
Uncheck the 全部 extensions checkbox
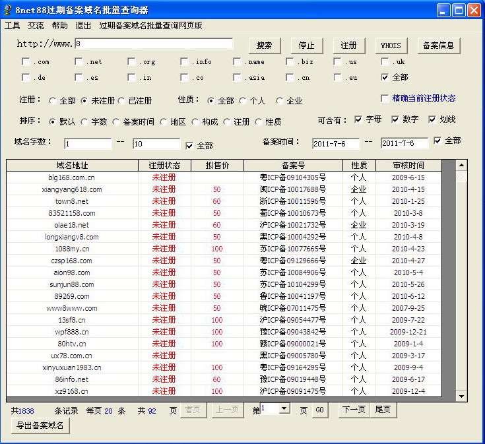click(x=385, y=77)
